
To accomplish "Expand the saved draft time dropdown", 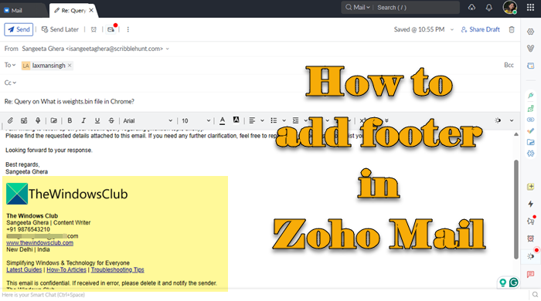I will coord(452,29).
